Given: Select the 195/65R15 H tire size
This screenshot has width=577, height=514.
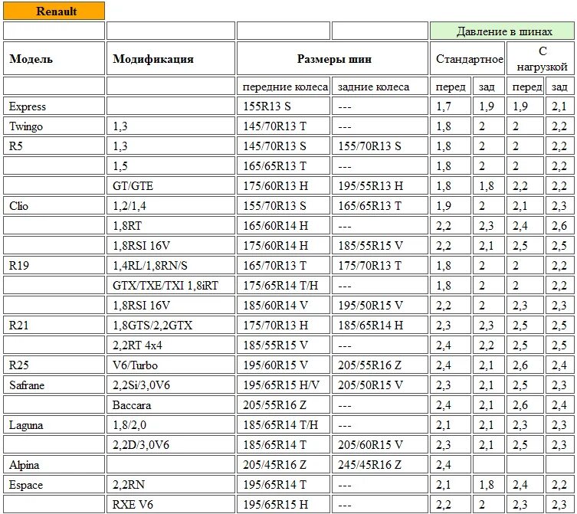Looking at the screenshot, I should [283, 504].
